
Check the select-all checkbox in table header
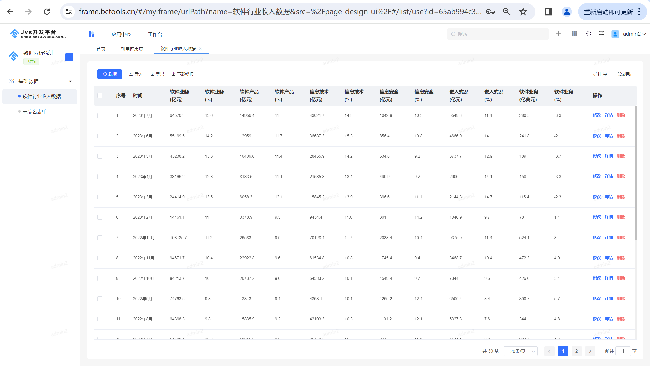(100, 95)
